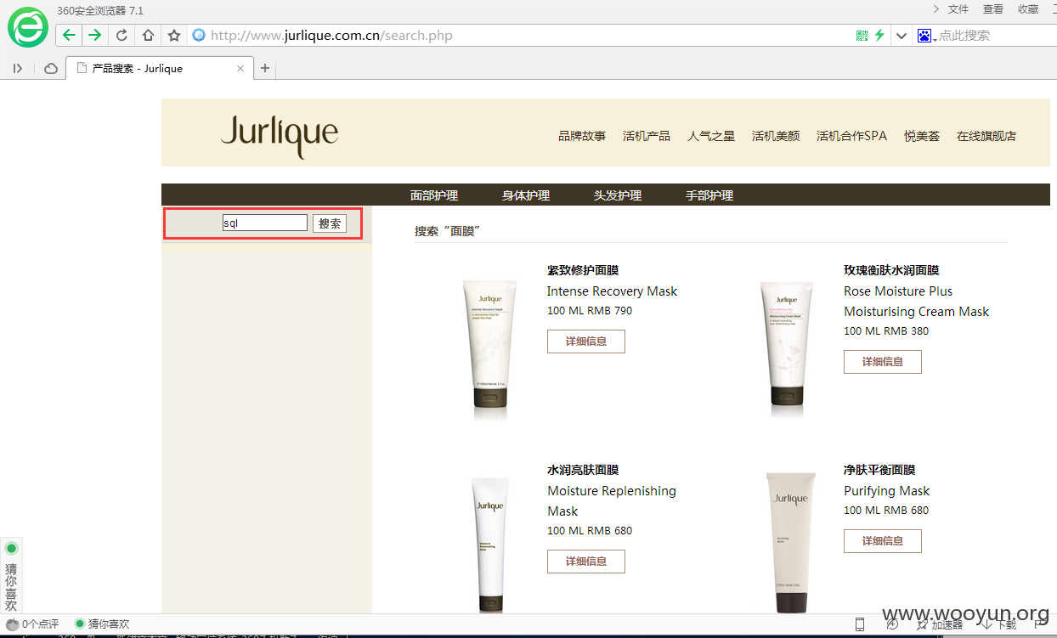Open the 悦美荟 navigation link

(922, 136)
